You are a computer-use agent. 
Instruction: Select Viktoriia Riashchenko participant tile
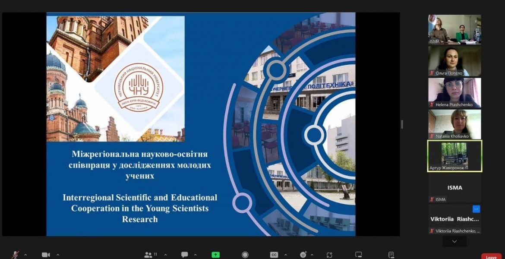tap(454, 219)
